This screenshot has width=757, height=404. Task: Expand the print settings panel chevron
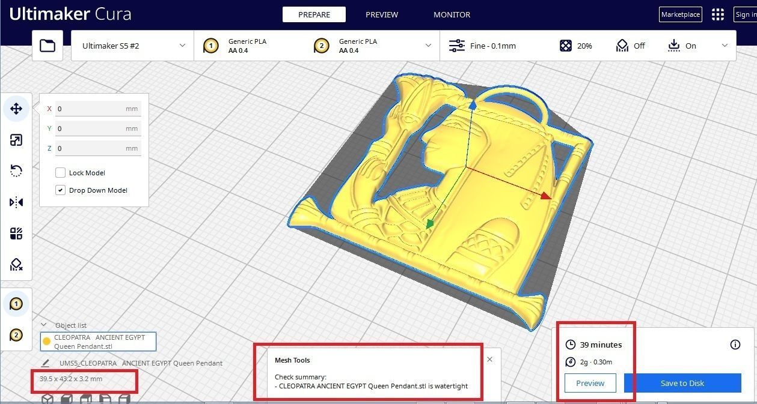click(725, 46)
